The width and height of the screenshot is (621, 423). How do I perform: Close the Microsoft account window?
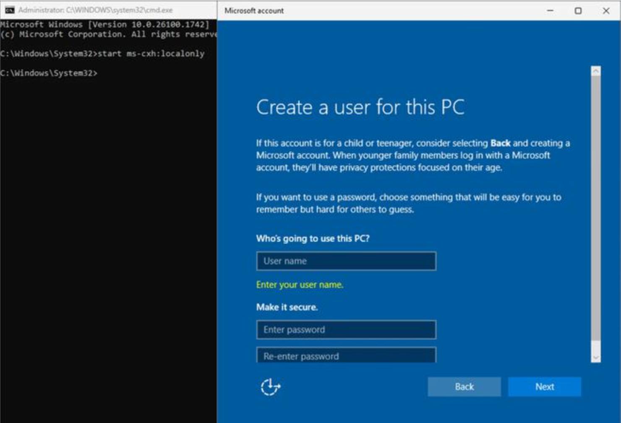606,10
